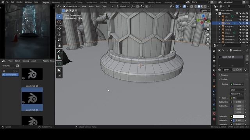This screenshot has height=140, width=250.
Task: Open the Random Walk subsurface method dropdown
Action: point(237,94)
